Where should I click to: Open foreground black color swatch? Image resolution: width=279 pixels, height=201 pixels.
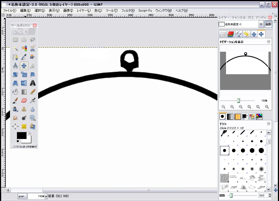pos(22,135)
